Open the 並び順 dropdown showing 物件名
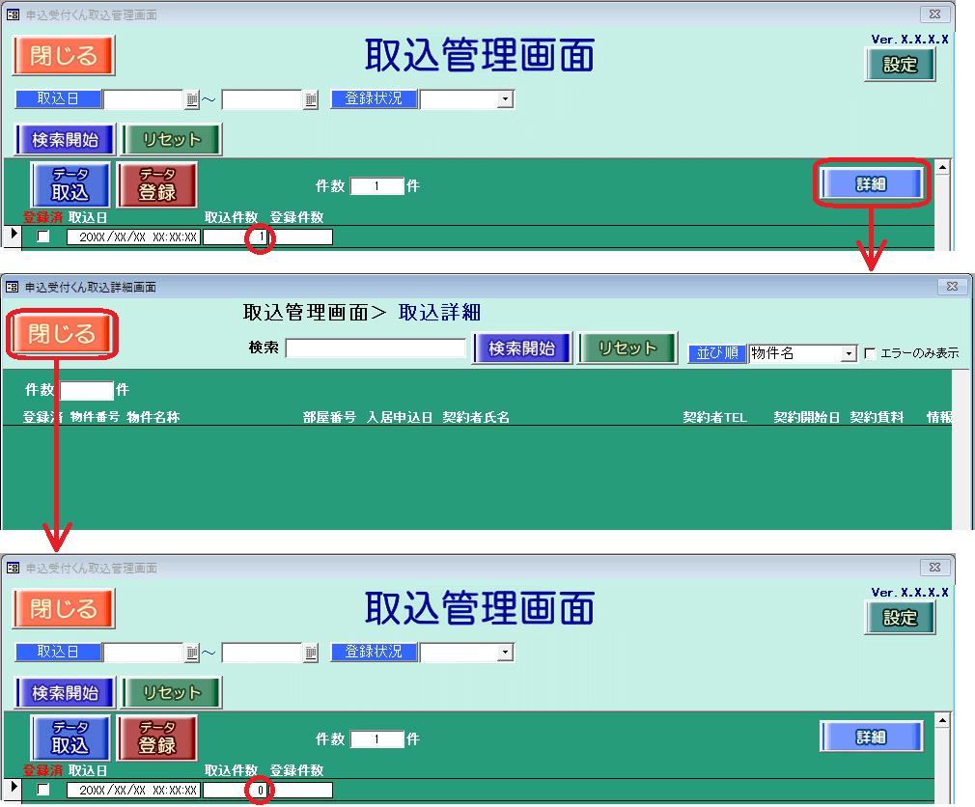Viewport: 975px width, 807px height. [849, 354]
